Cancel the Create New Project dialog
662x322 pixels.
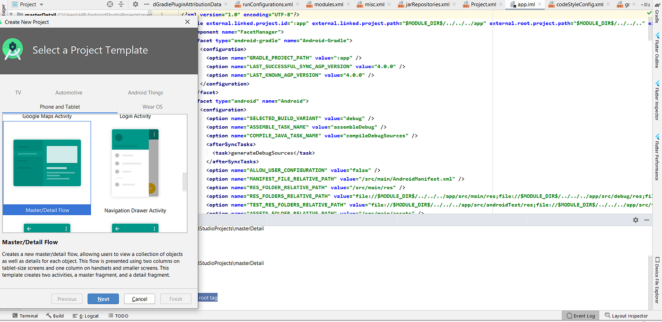click(139, 298)
